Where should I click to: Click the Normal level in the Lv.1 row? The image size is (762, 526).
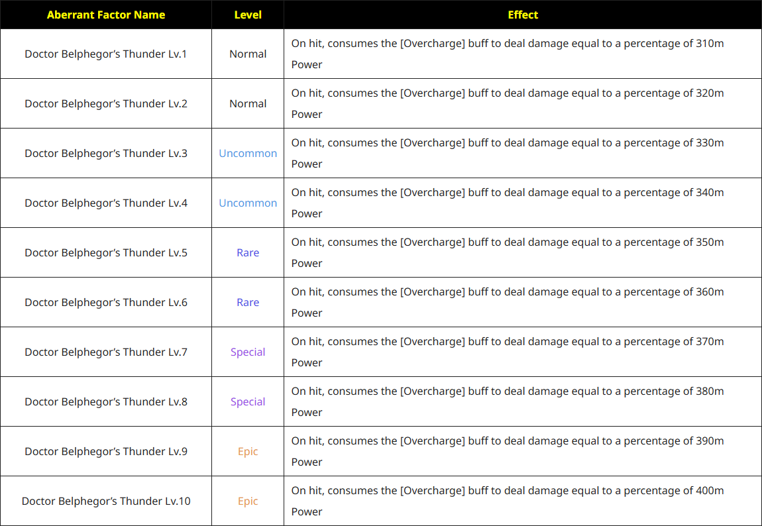pyautogui.click(x=248, y=54)
